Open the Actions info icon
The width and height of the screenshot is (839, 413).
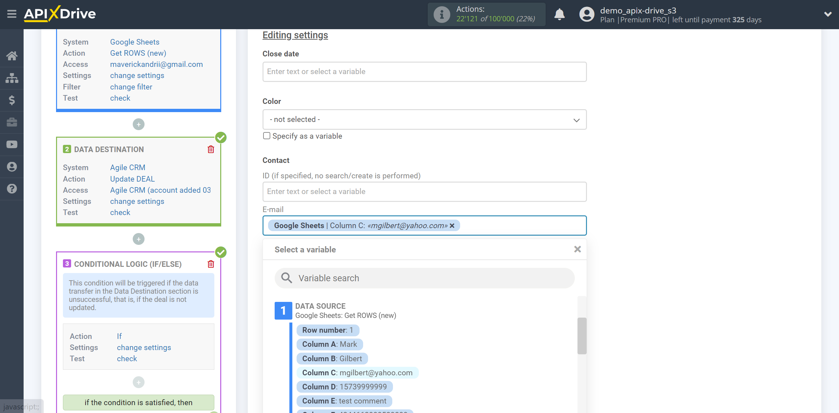(x=441, y=14)
